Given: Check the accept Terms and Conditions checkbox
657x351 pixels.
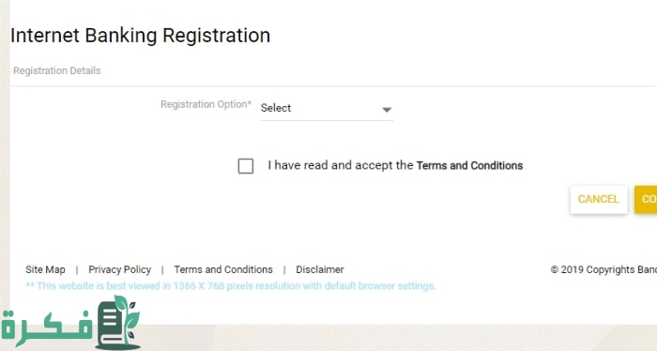Looking at the screenshot, I should coord(246,166).
